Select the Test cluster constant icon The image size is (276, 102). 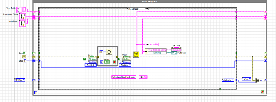[x=22, y=24]
